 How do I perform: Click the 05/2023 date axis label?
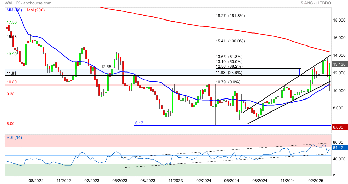click(120, 181)
